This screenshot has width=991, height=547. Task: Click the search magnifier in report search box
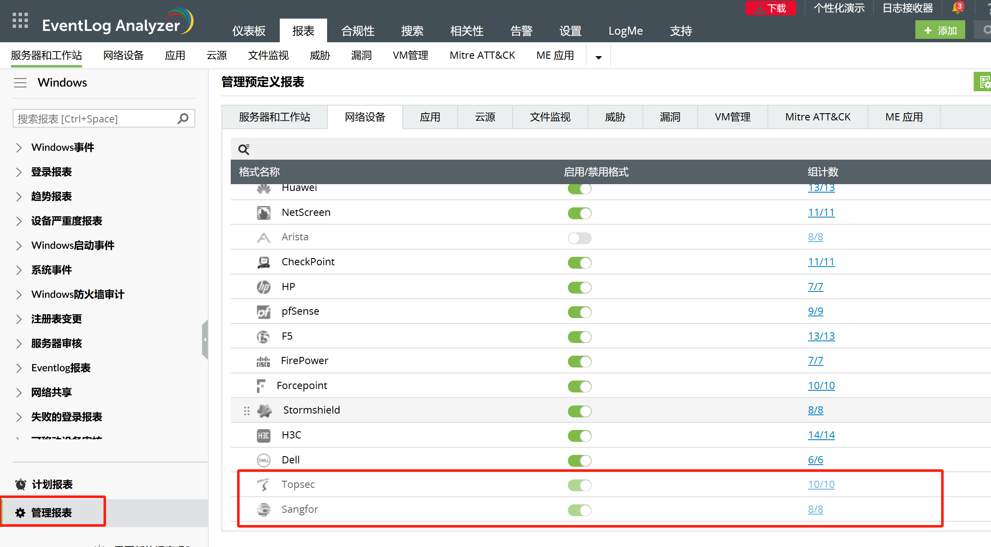(x=183, y=119)
